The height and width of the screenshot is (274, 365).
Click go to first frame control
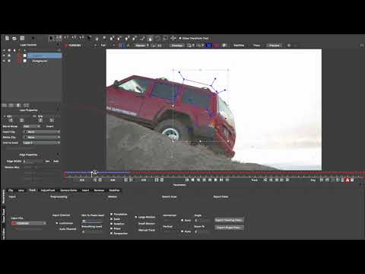(187, 180)
